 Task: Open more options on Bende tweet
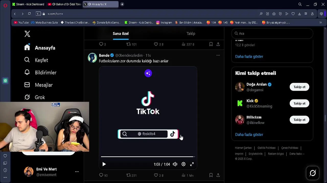(x=218, y=55)
